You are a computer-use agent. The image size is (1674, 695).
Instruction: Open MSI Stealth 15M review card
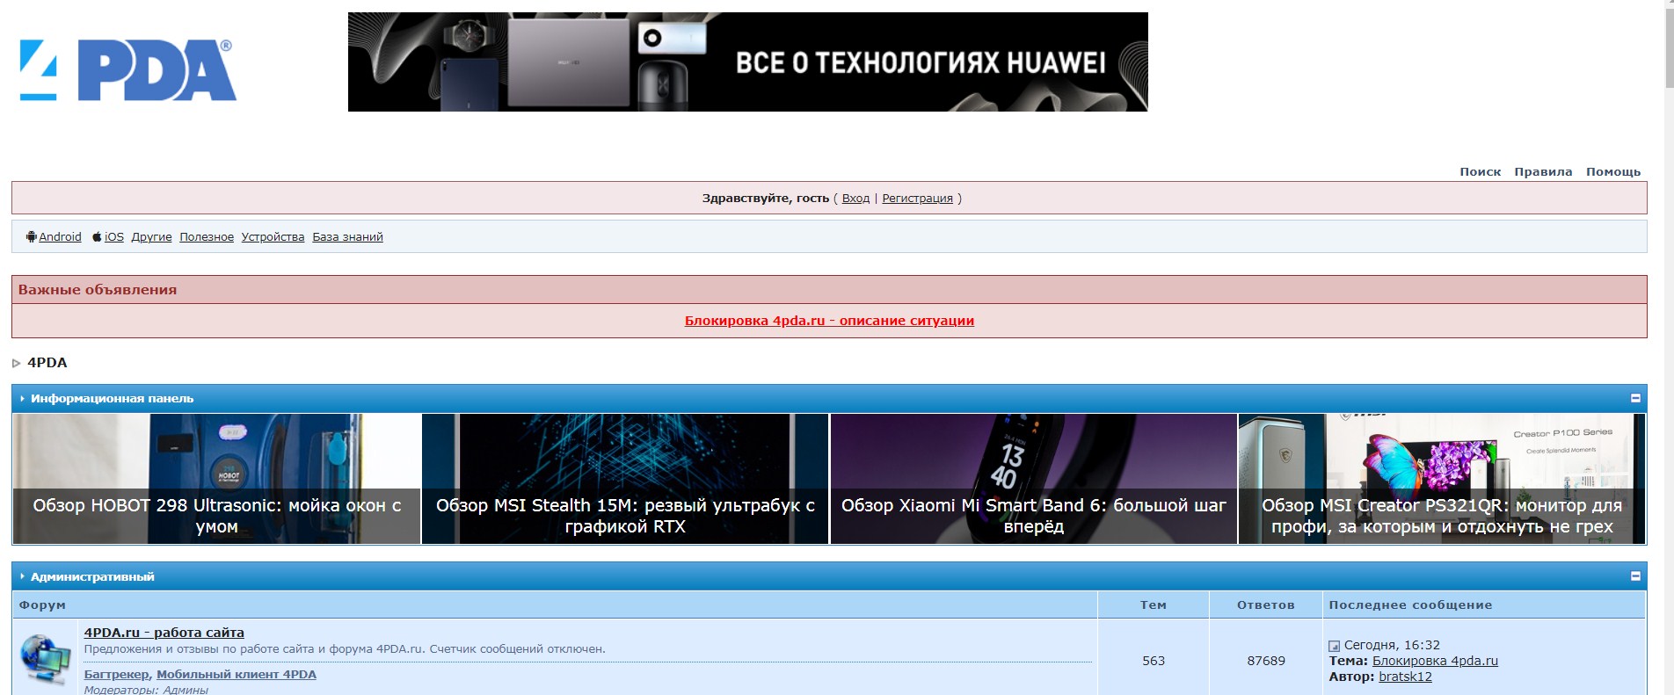[625, 479]
